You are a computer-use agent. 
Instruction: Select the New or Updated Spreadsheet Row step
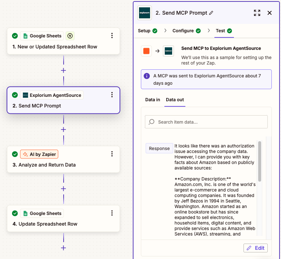(63, 41)
